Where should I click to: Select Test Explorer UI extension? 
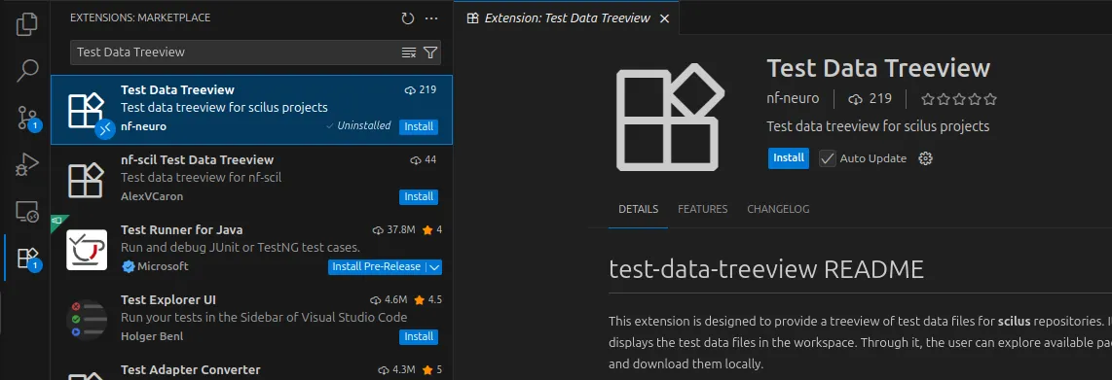pos(252,319)
